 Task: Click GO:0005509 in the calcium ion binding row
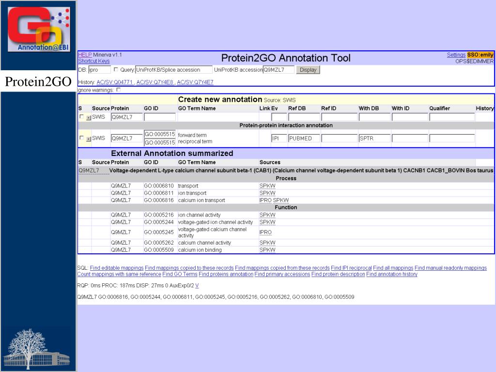(159, 250)
